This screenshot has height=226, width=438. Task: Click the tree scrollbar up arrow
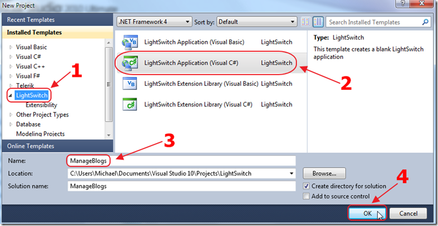click(109, 43)
